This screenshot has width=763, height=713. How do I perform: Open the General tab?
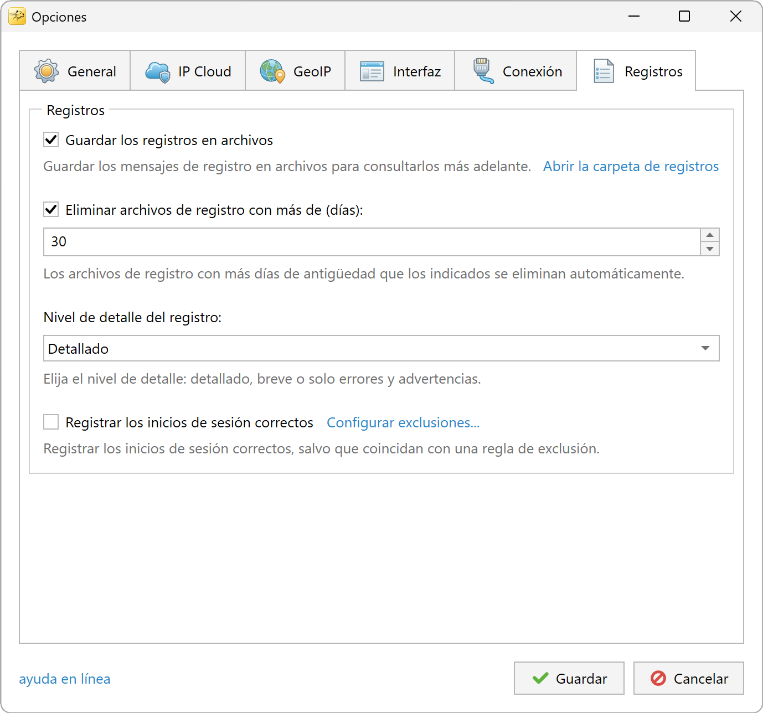point(75,70)
